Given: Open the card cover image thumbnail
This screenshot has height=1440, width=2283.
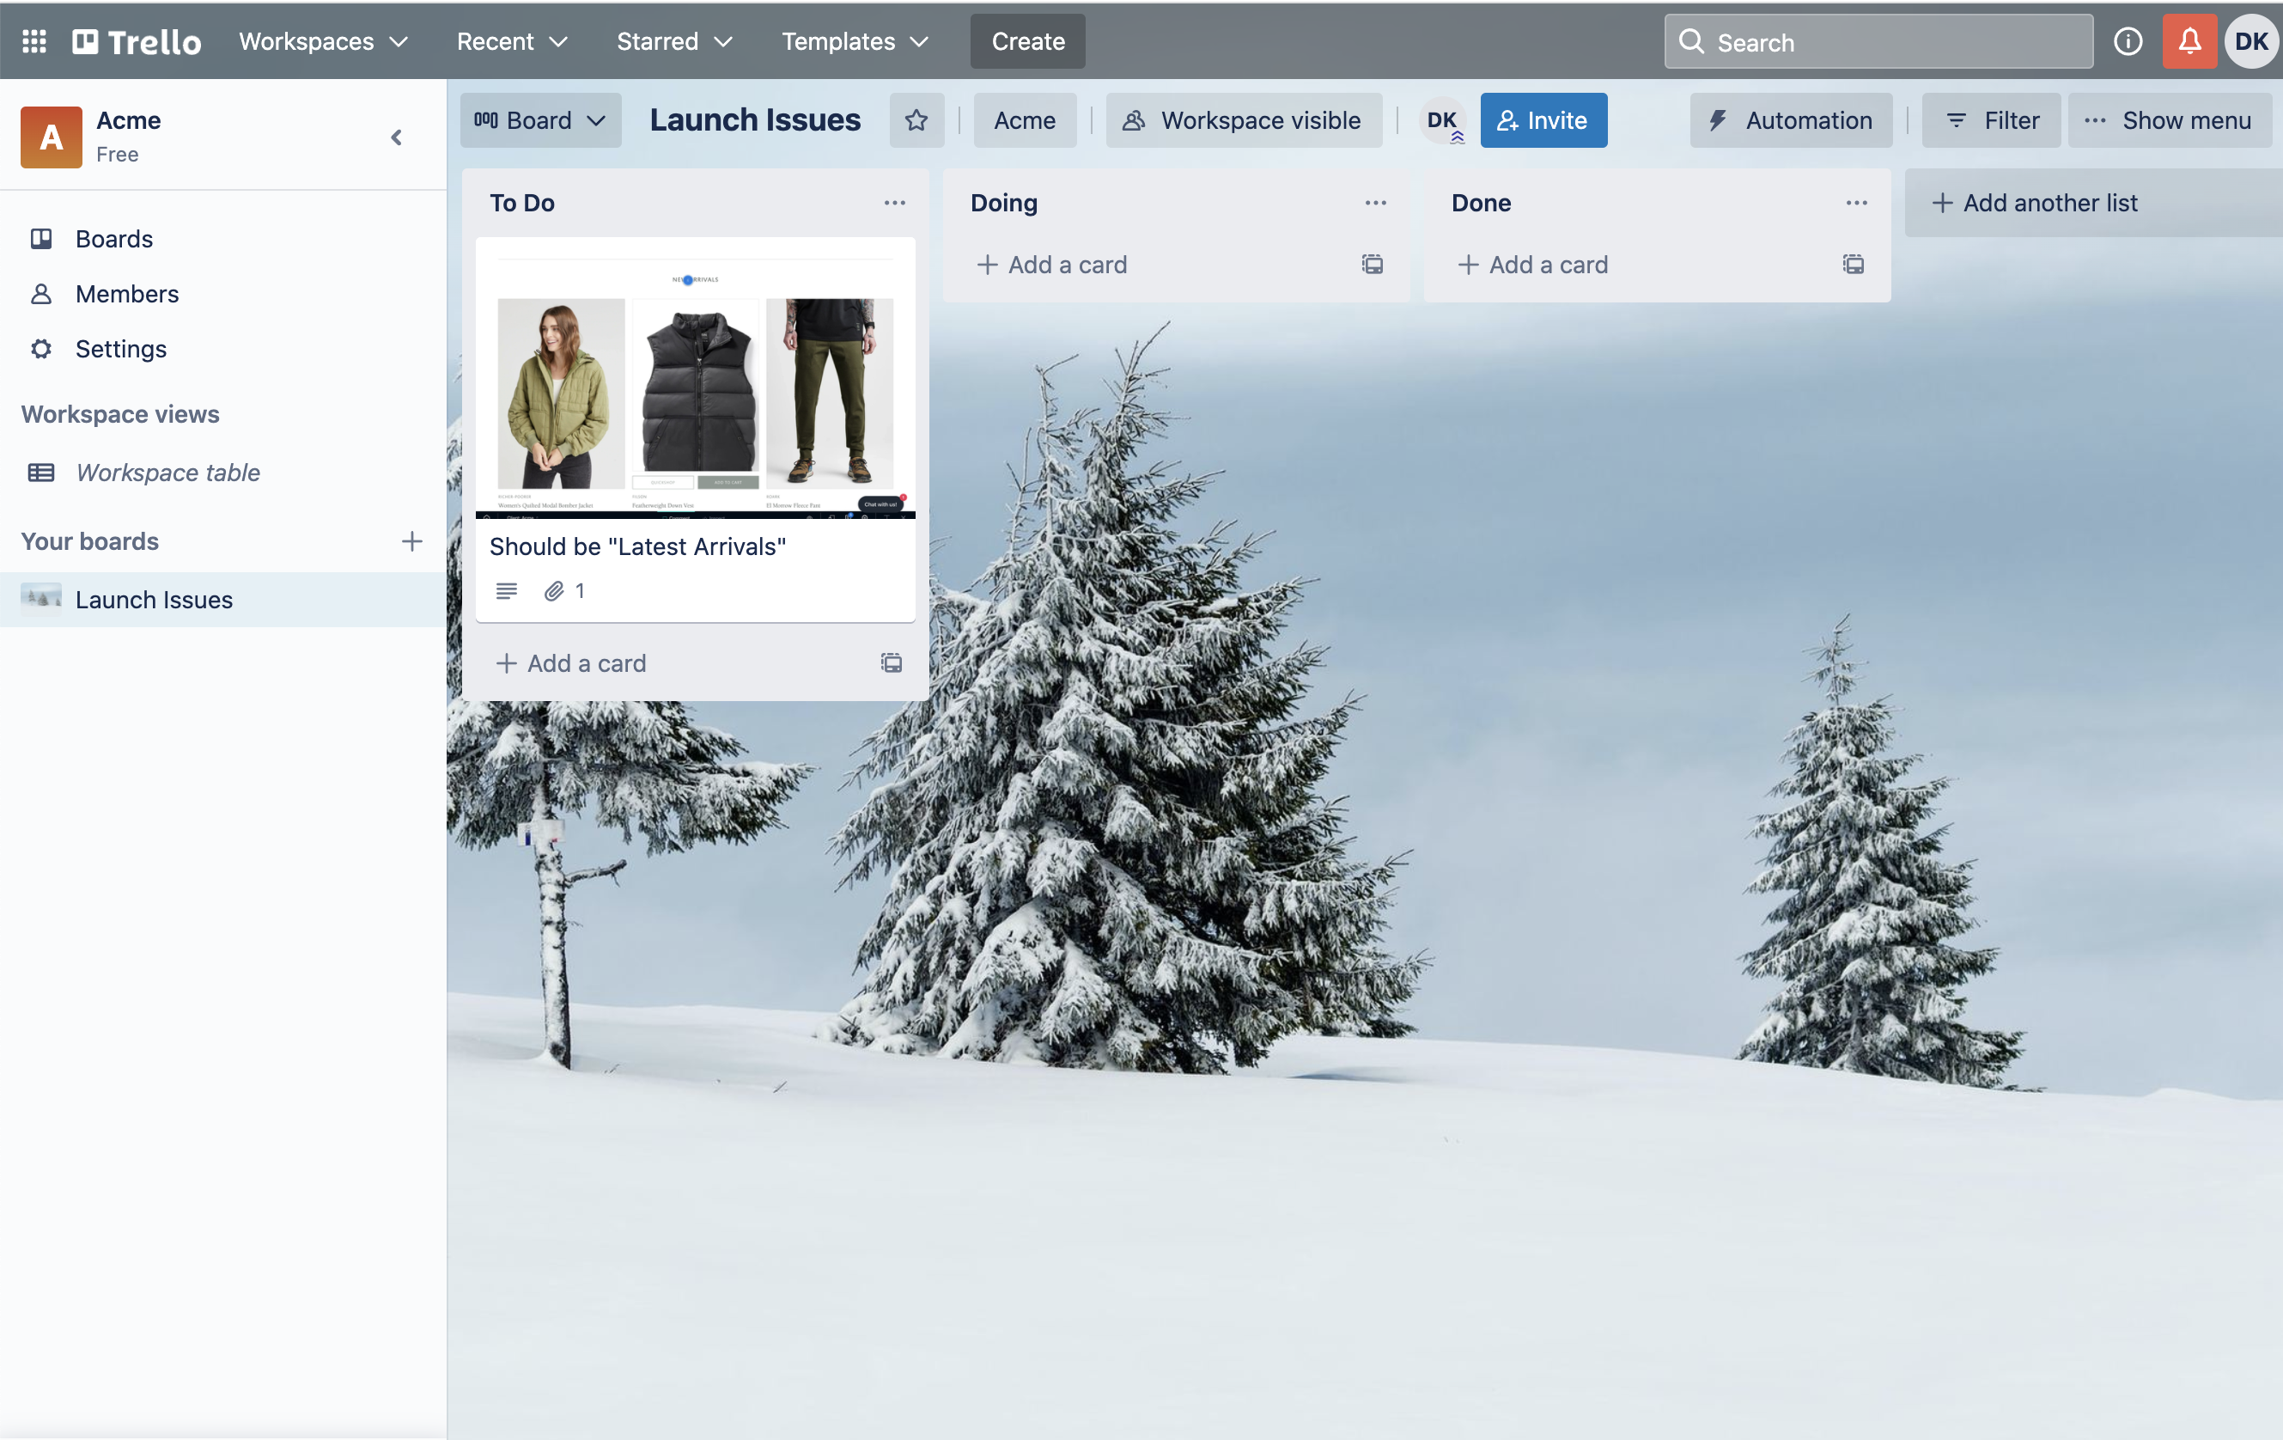Looking at the screenshot, I should tap(695, 380).
